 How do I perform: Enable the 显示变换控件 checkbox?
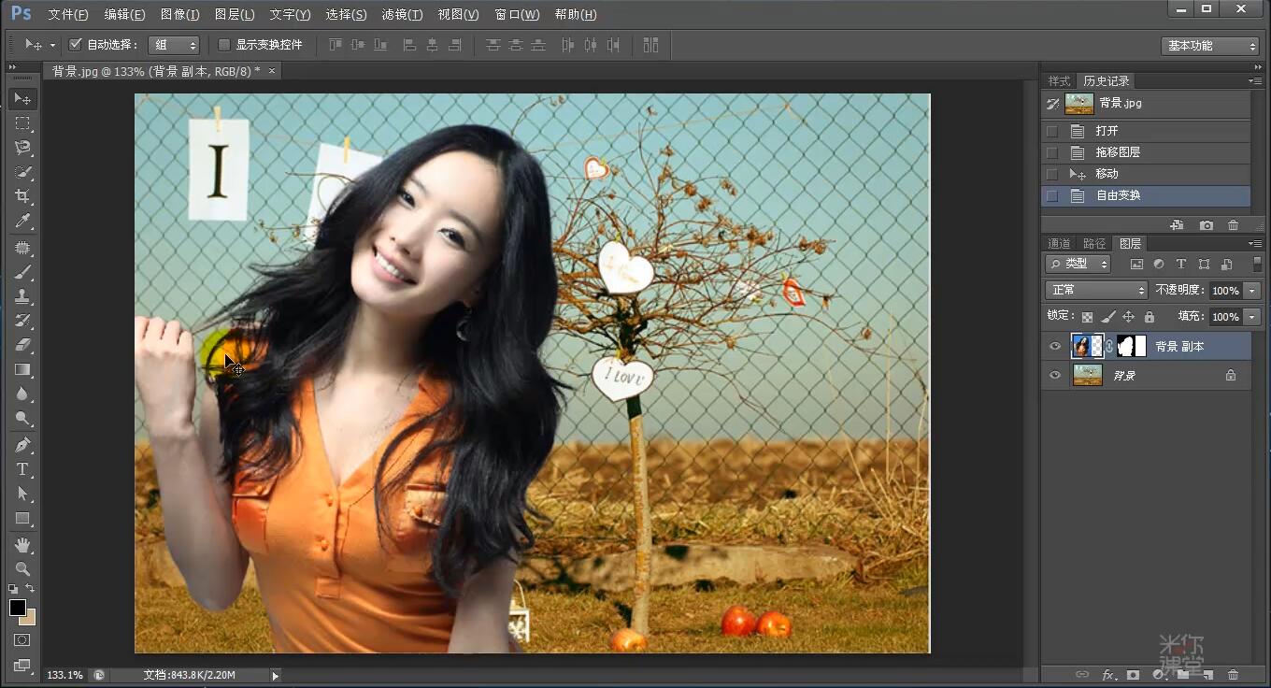click(x=224, y=45)
